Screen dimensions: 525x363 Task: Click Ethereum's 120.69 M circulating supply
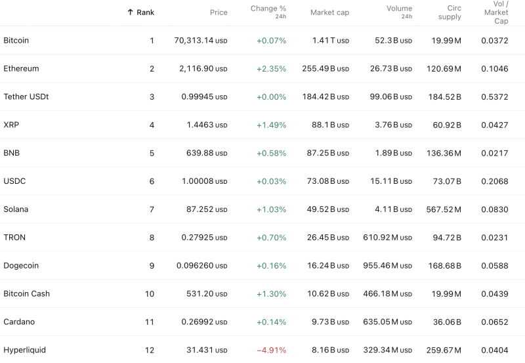click(x=444, y=69)
